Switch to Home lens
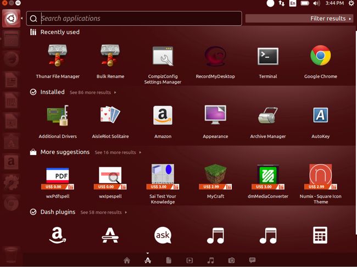357x267 pixels. coord(127,260)
